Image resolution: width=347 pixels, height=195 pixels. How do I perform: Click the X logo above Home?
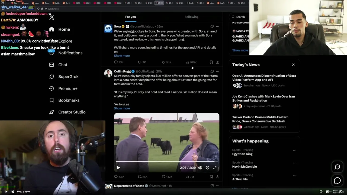[52, 17]
